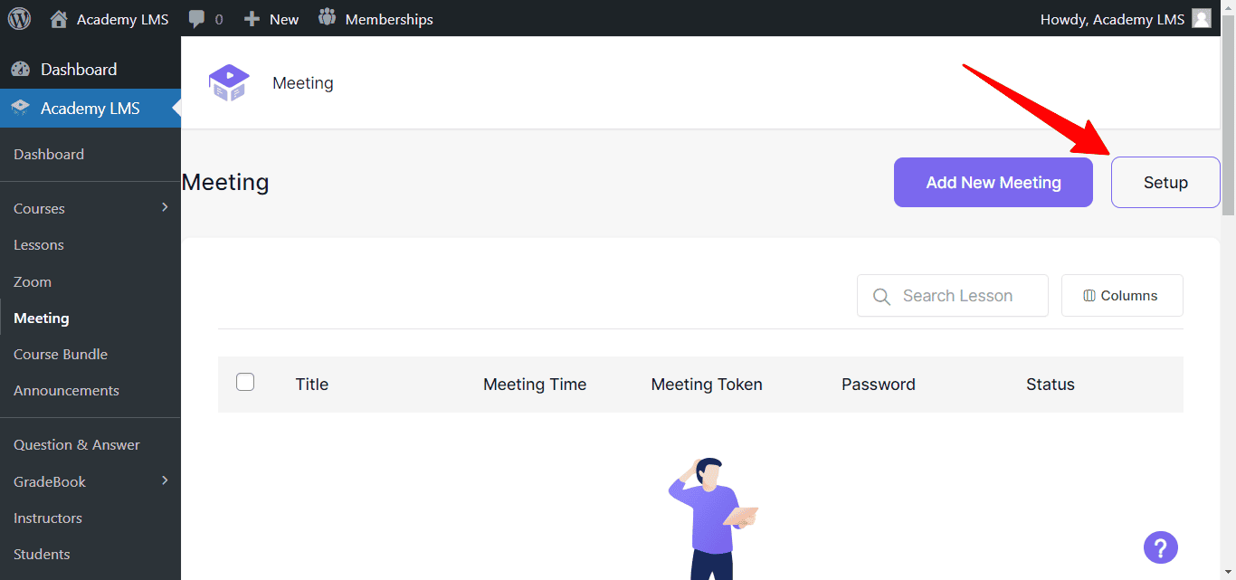The height and width of the screenshot is (580, 1236).
Task: Click the Meeting Time column header
Action: click(x=535, y=385)
